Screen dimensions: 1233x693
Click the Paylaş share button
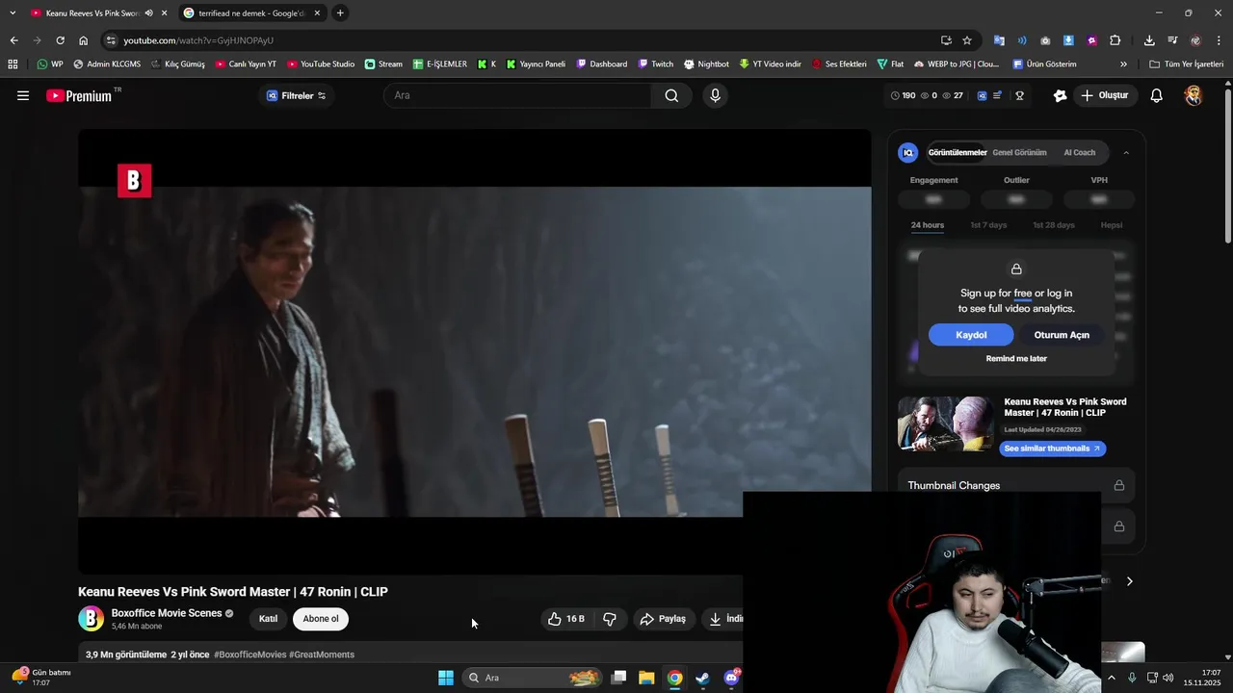tap(663, 619)
